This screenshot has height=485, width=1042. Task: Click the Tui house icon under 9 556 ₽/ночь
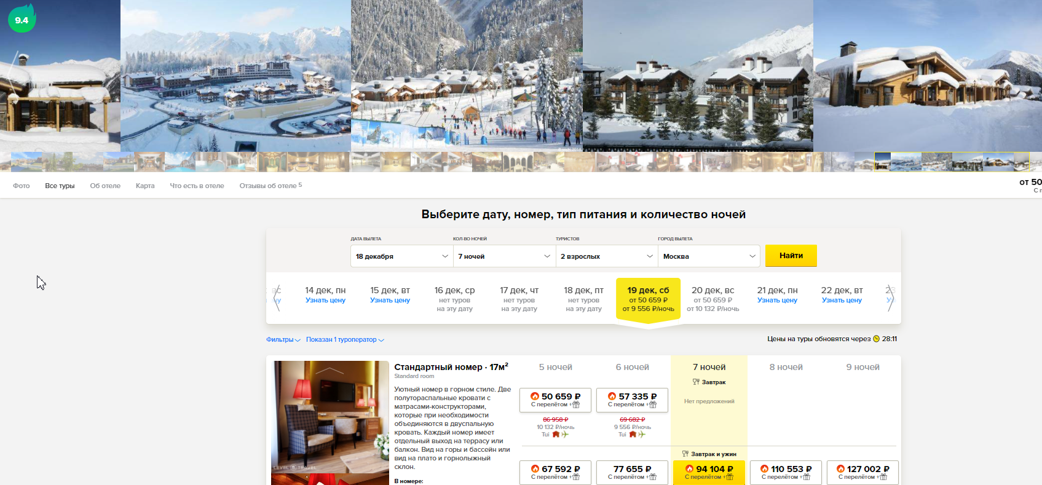(633, 435)
